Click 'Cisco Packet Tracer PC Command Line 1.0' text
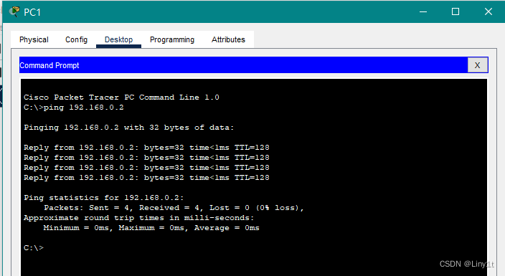505x276 pixels. [121, 97]
